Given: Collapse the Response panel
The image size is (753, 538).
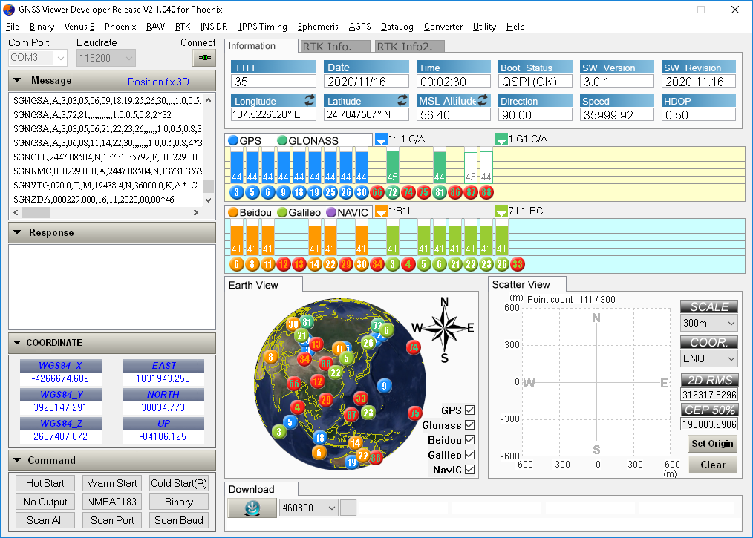Looking at the screenshot, I should click(17, 232).
